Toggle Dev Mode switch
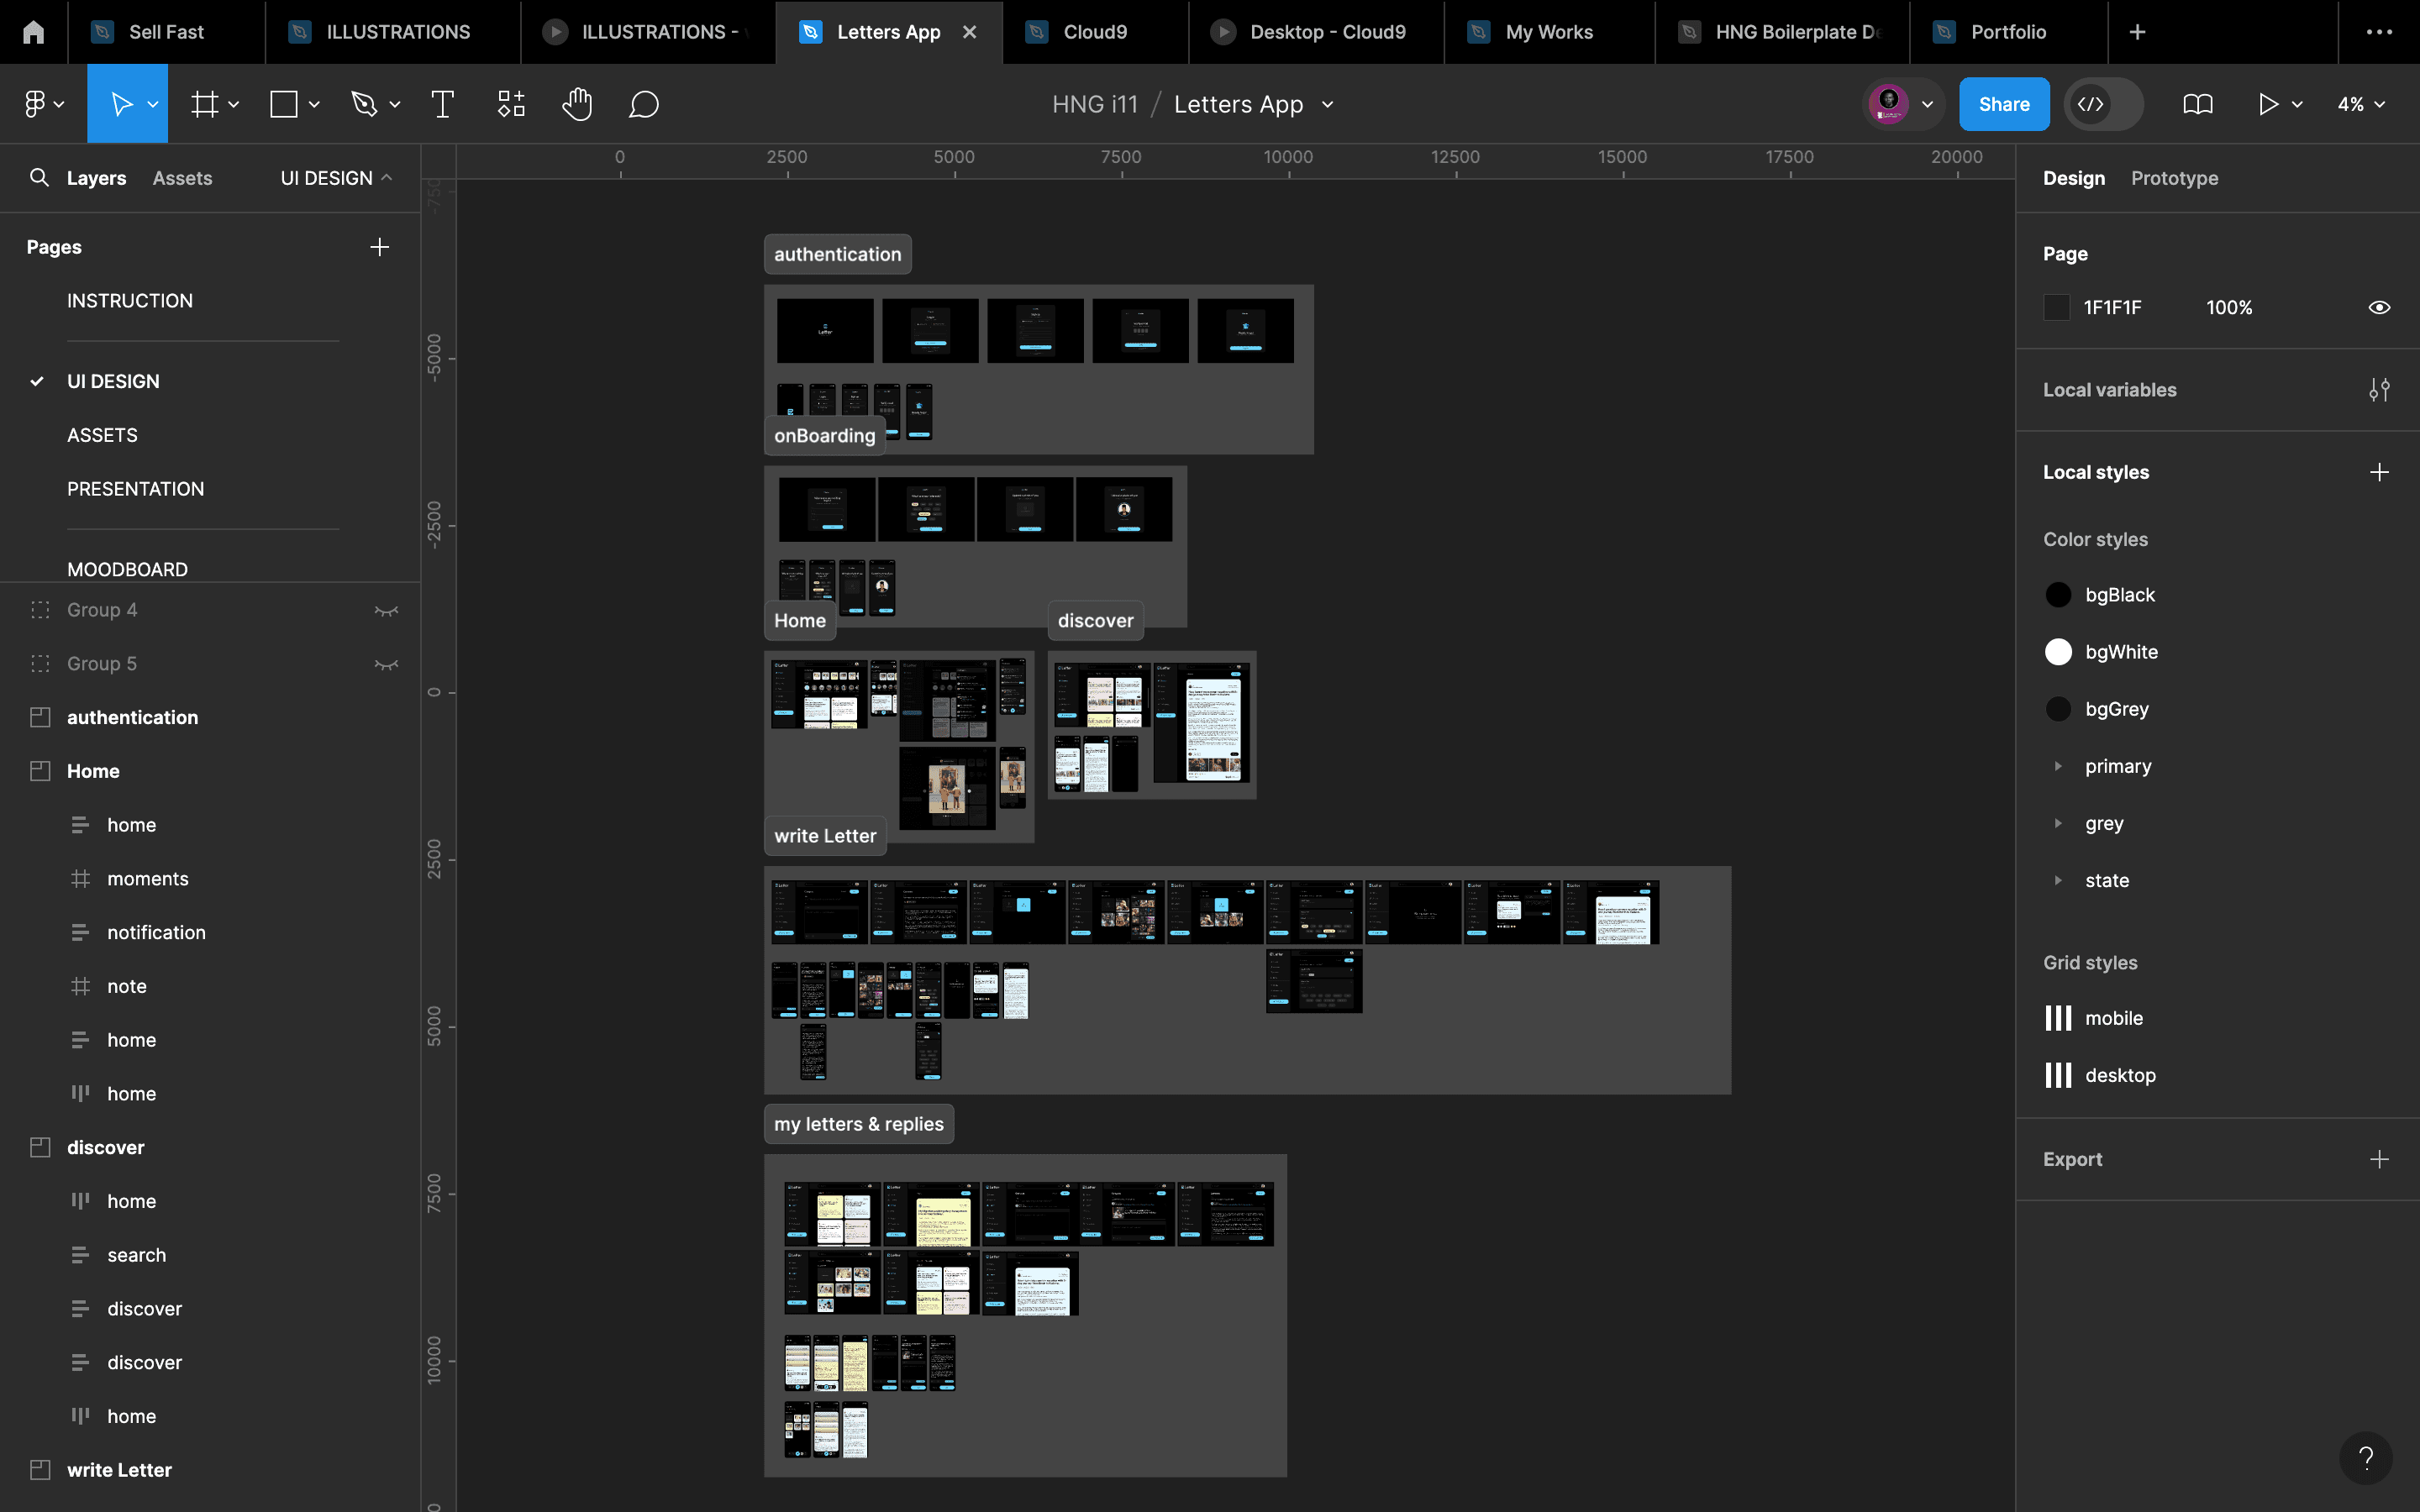 coord(2103,104)
